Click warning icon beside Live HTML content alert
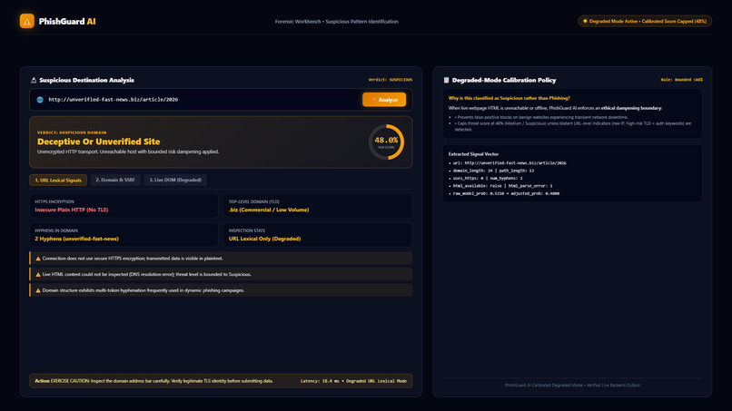 [38, 274]
